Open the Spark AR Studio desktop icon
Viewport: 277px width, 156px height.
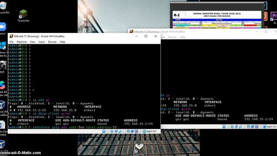[x=3, y=88]
